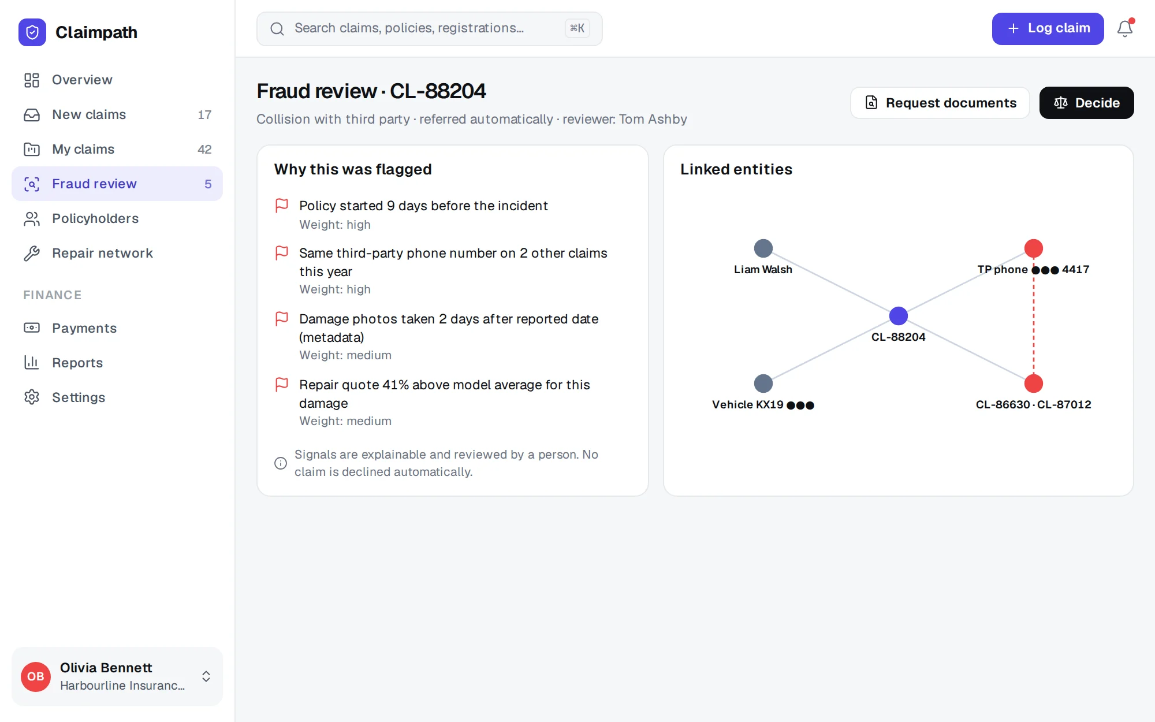The height and width of the screenshot is (722, 1155).
Task: Select the central CL-88204 graph node
Action: tap(899, 316)
